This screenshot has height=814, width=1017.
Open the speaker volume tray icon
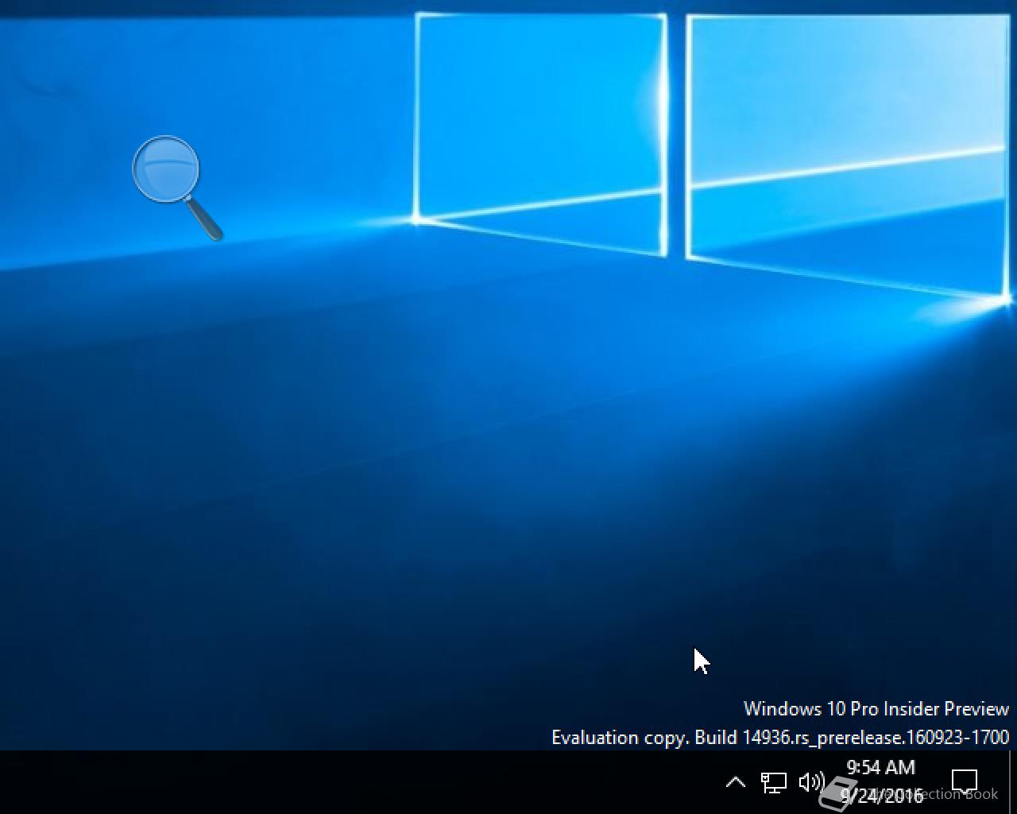coord(811,782)
